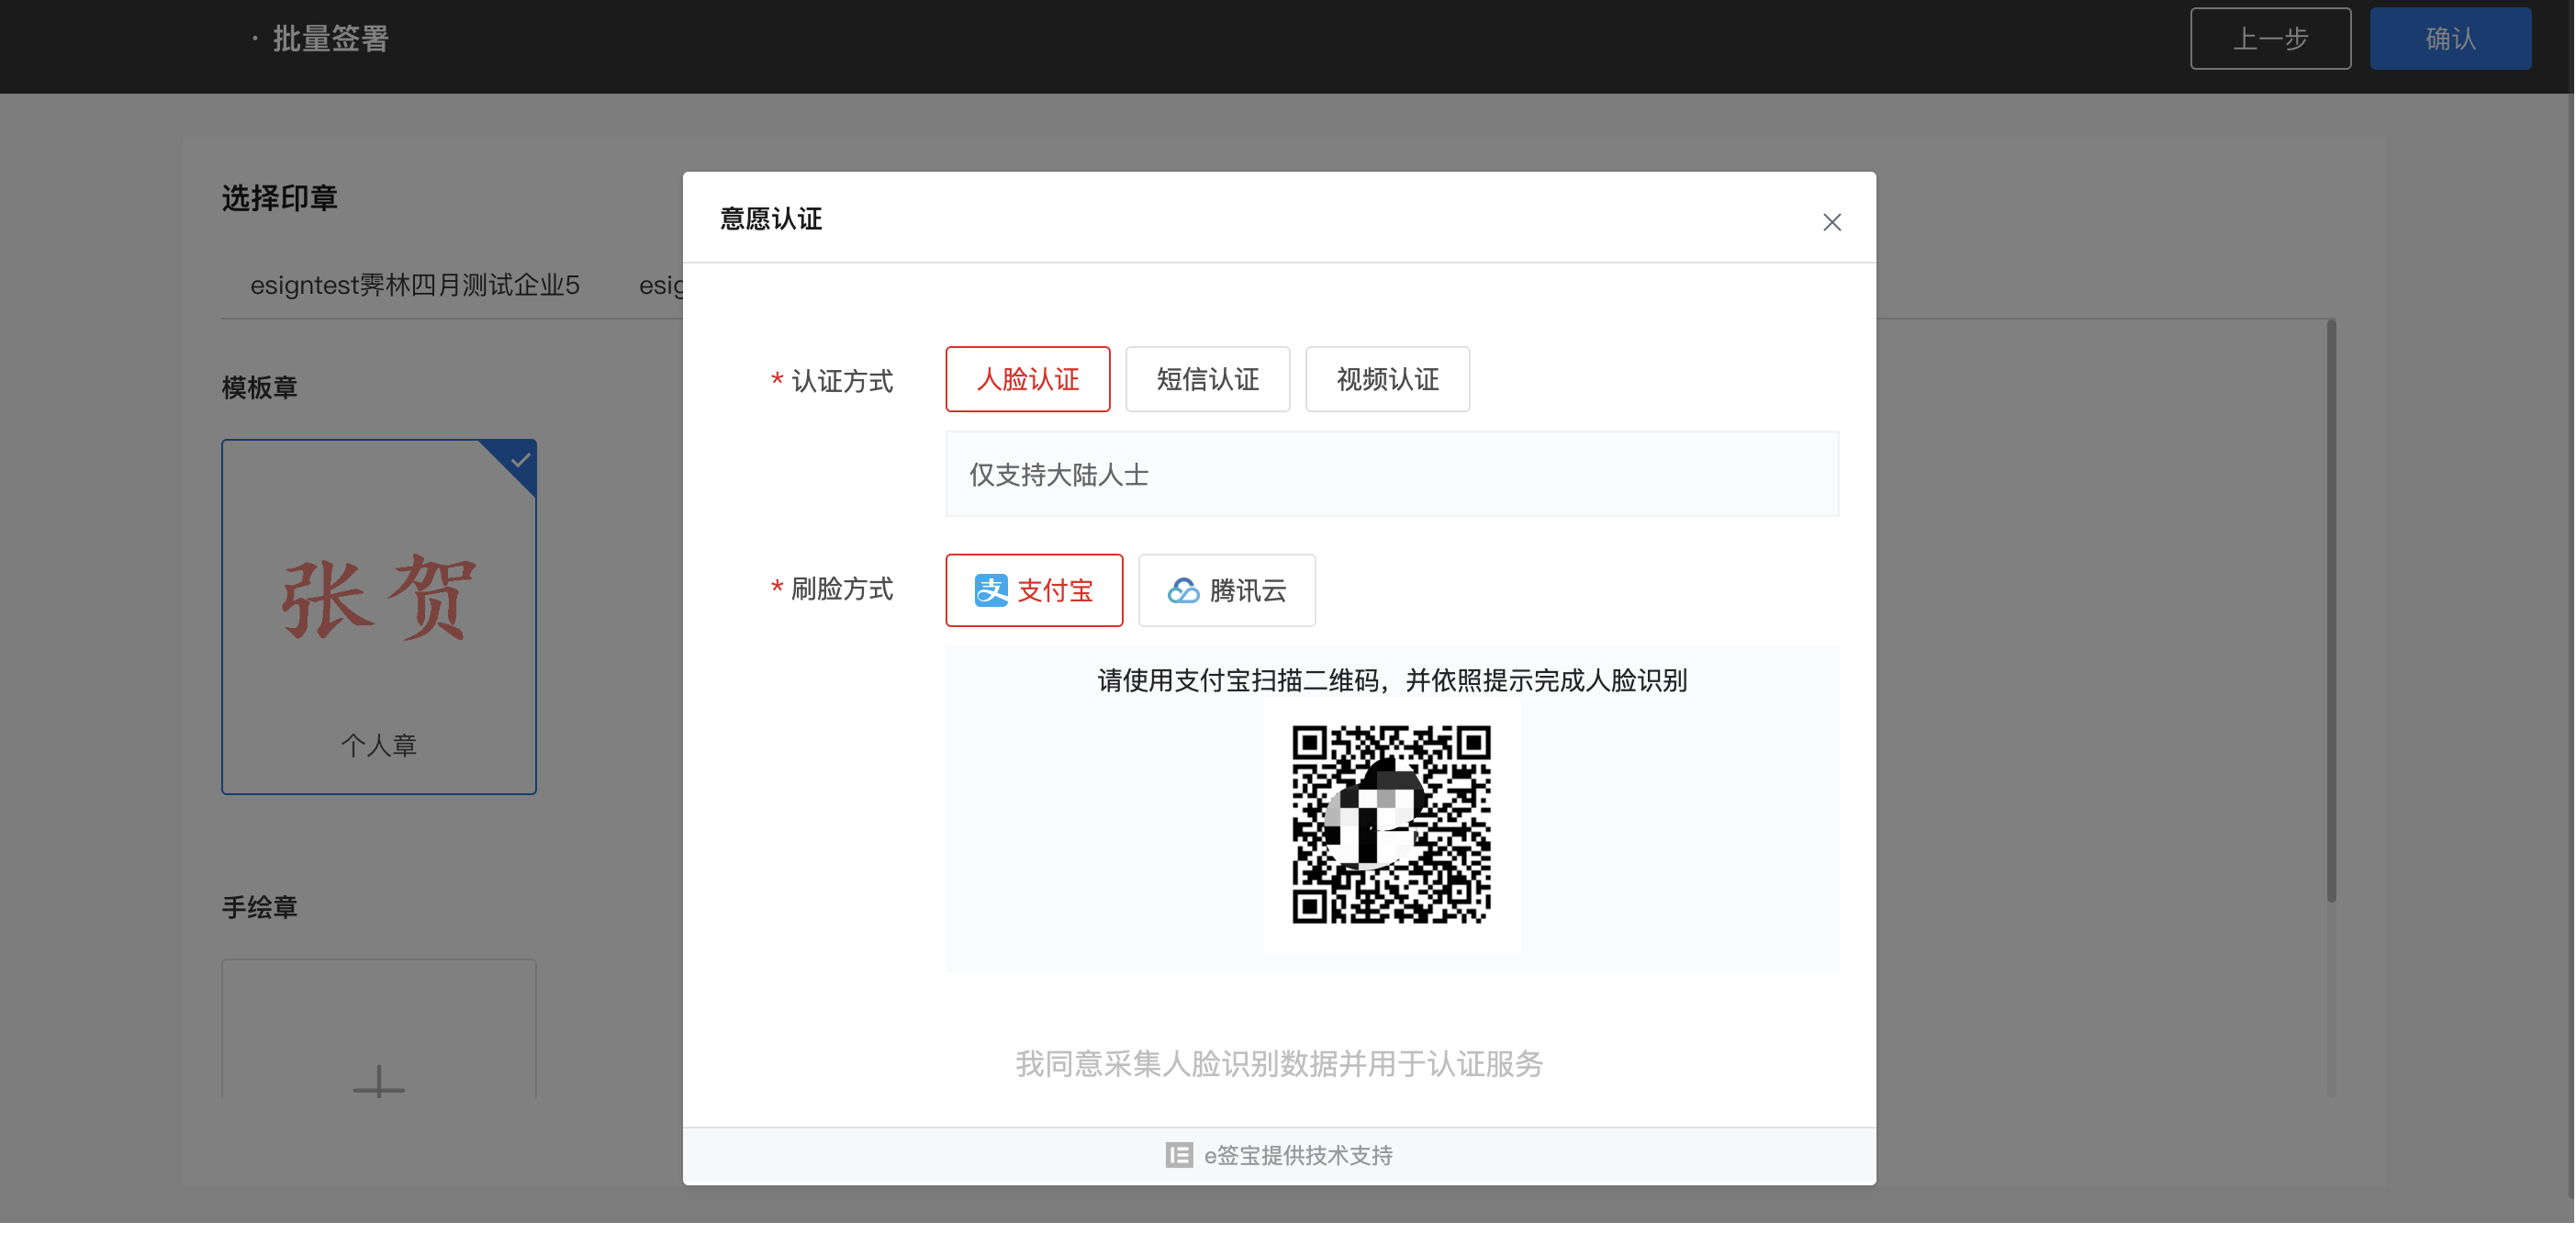Click the 请使用支付宝扫描二维码 instruction text

(x=1391, y=681)
